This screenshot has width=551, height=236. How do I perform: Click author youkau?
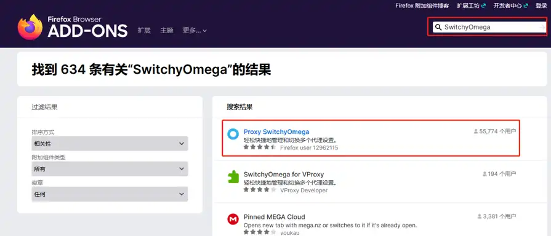(x=289, y=232)
